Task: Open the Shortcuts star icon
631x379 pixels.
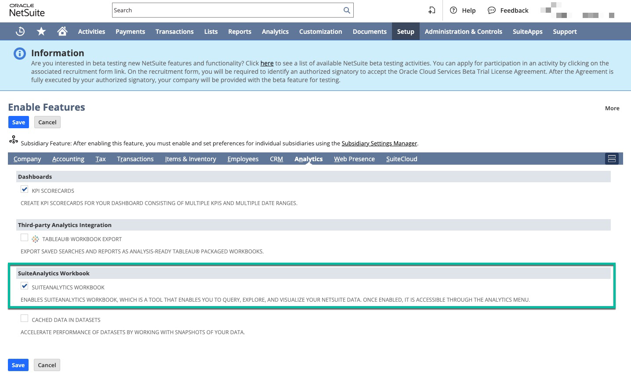Action: [x=41, y=31]
